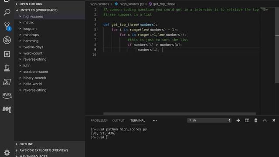Screen dimensions: 279x157
Task: Select the TERMINAL tab
Action: coord(138,120)
